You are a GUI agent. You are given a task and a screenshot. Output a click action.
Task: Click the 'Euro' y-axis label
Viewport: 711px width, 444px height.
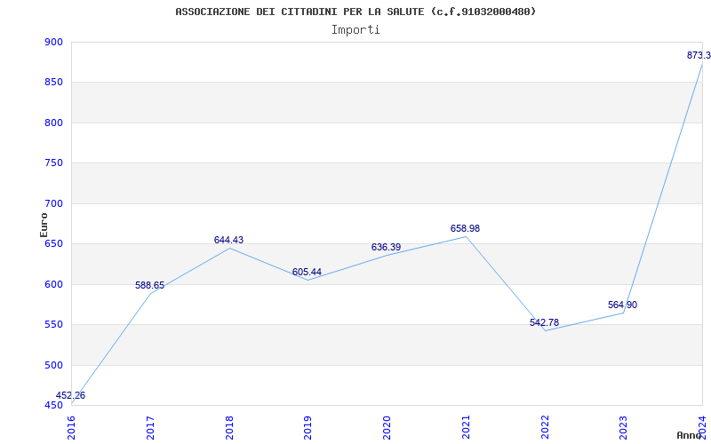(x=44, y=225)
